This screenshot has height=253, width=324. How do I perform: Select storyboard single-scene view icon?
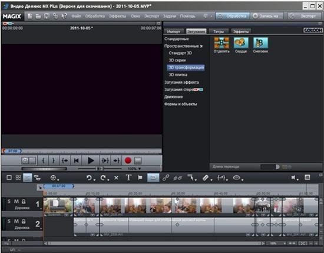(x=9, y=178)
